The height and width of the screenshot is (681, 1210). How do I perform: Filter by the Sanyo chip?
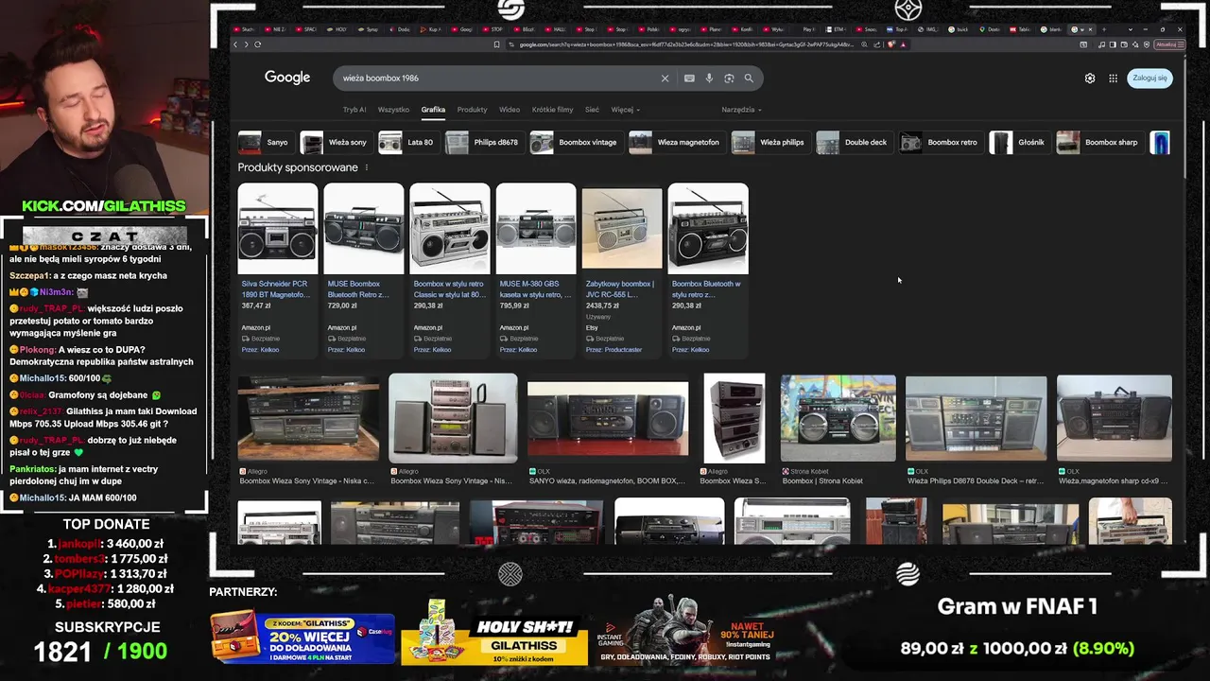click(x=265, y=143)
